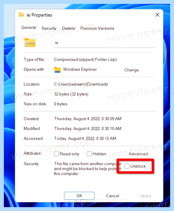Click the file name field containing 'ie'
This screenshot has height=211, width=174.
tap(105, 43)
